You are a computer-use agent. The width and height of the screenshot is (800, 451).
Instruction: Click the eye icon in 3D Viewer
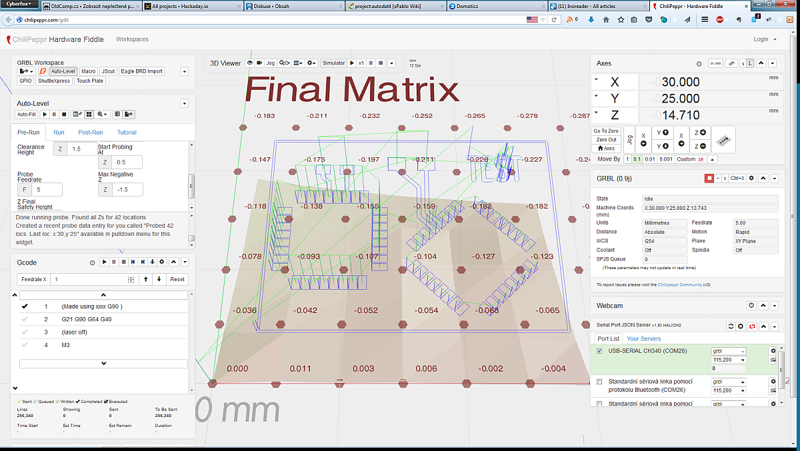click(x=250, y=63)
